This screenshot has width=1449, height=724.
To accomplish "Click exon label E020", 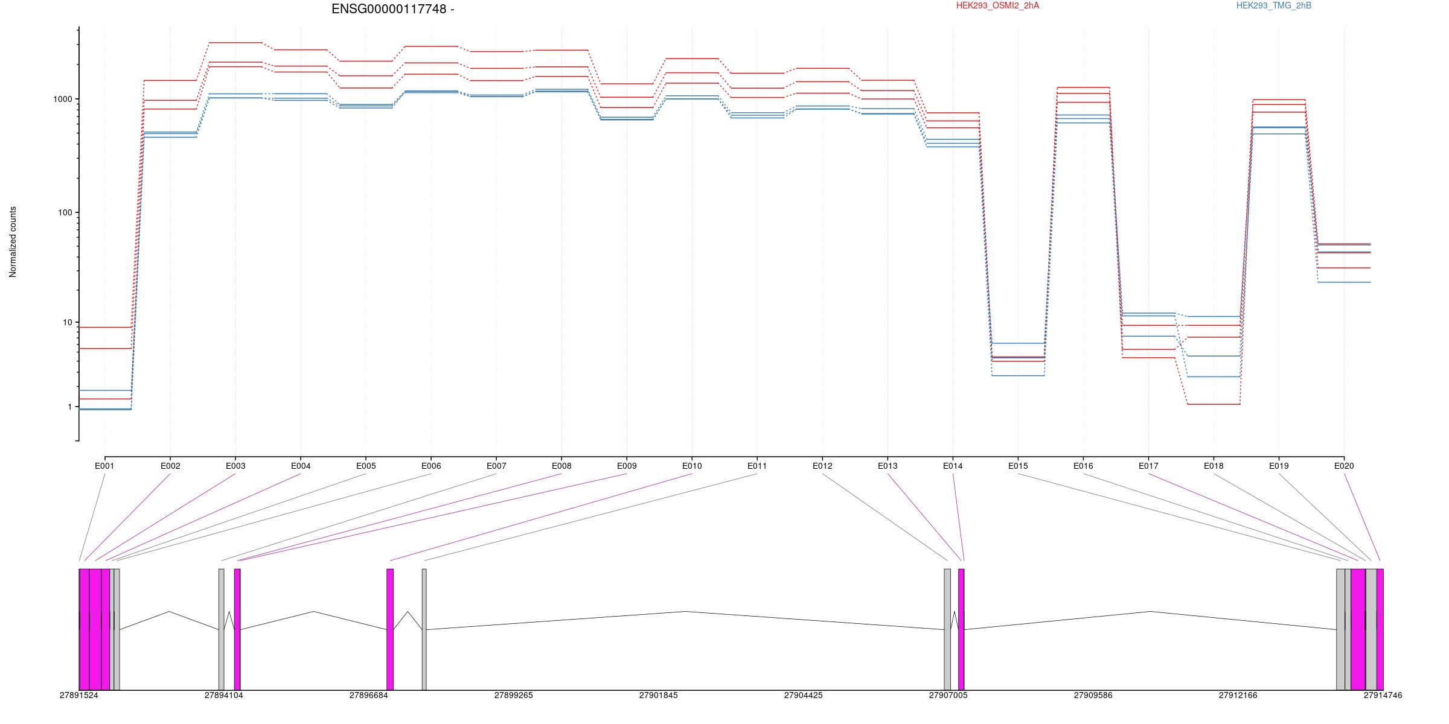I will [x=1344, y=466].
